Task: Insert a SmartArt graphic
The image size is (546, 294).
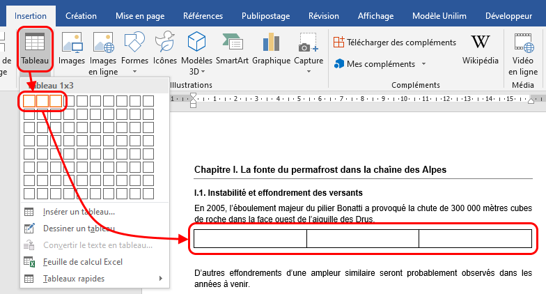Action: (x=232, y=49)
